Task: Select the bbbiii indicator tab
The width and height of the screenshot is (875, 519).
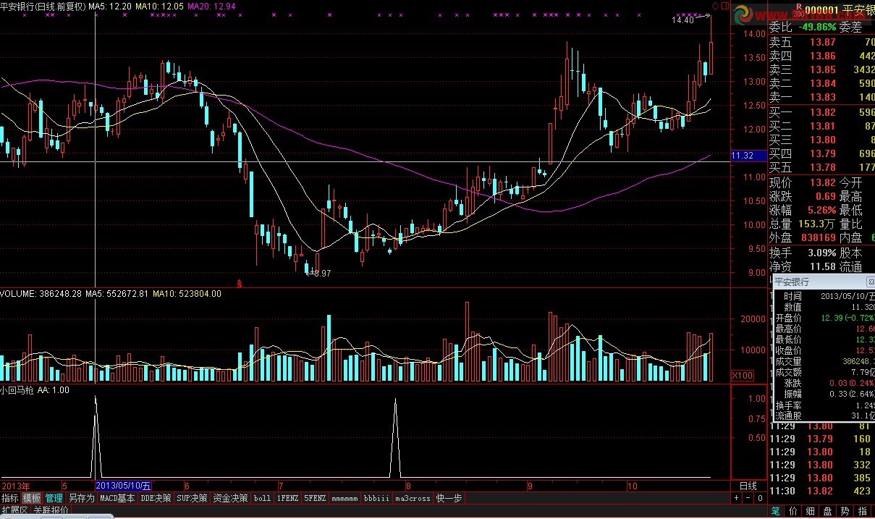Action: tap(376, 498)
